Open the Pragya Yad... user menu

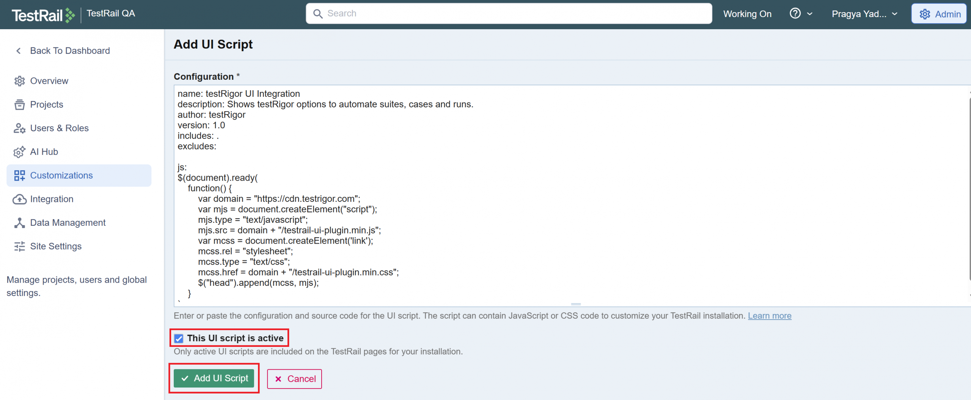click(864, 14)
